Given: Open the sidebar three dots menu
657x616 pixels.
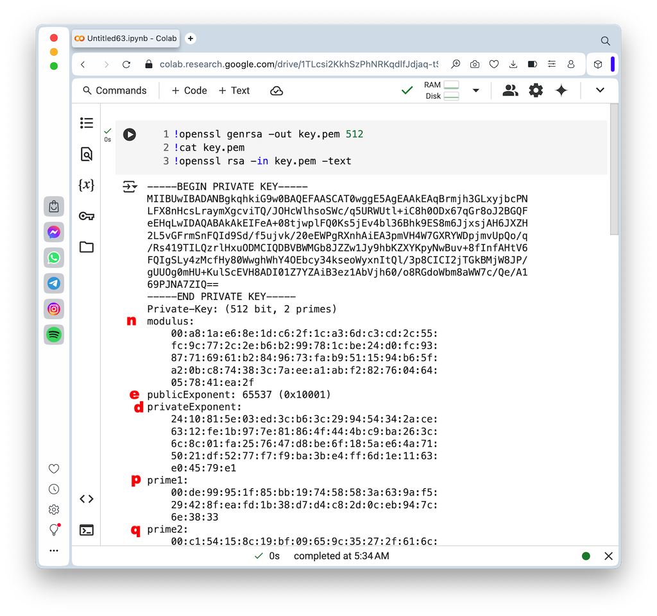Looking at the screenshot, I should (x=54, y=551).
